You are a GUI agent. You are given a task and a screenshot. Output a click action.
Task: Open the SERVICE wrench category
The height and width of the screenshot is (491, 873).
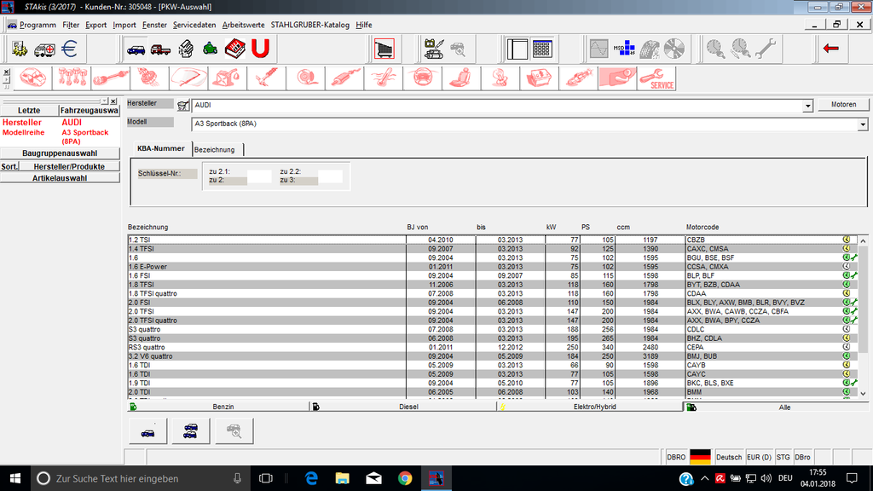click(x=657, y=78)
